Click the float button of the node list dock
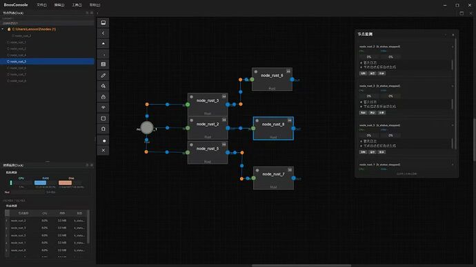The image size is (476, 267). (87, 13)
